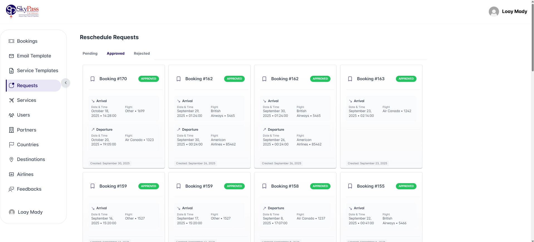Image resolution: width=534 pixels, height=242 pixels.
Task: Select the Approved tab
Action: (x=116, y=53)
